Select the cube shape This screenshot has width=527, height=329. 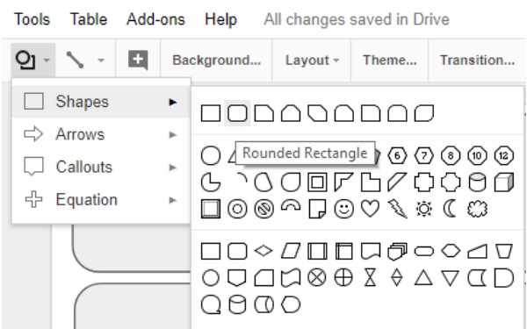(504, 182)
